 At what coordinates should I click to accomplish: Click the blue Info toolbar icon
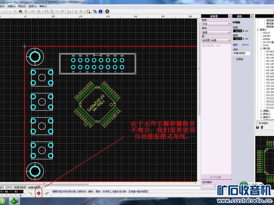tap(100, 12)
